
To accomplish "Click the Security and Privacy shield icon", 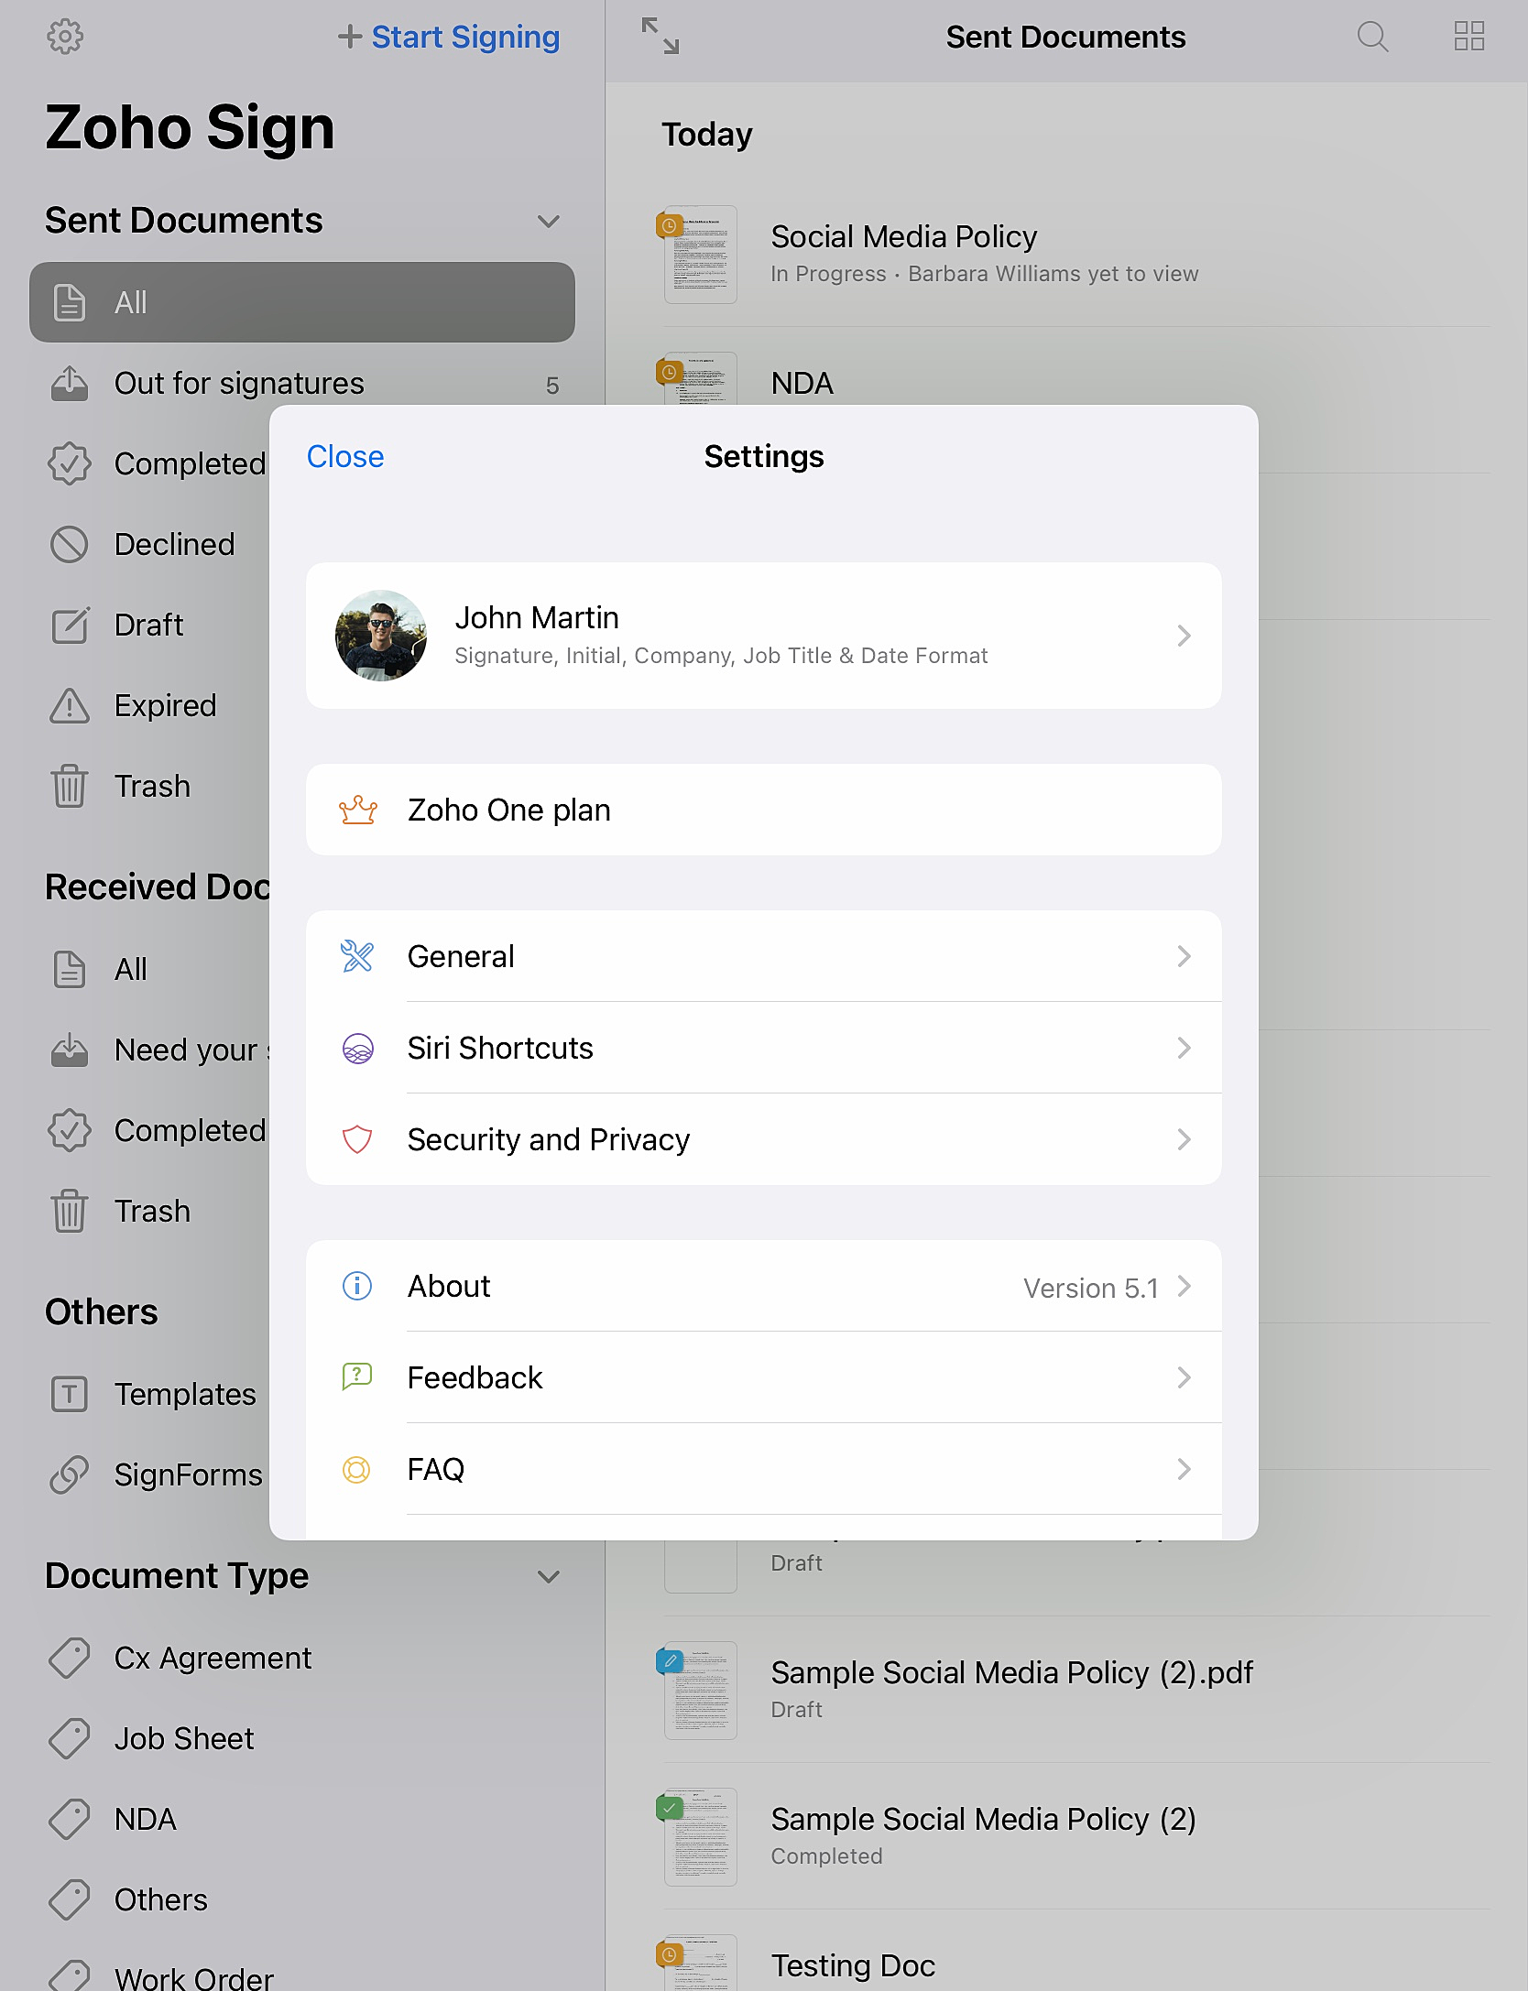I will coord(357,1139).
